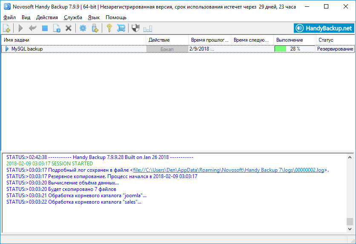Delete task using the X icon
The image size is (356, 244).
tap(68, 28)
